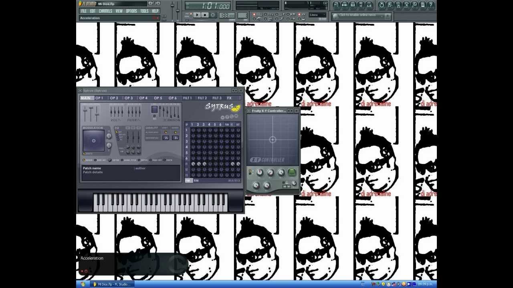Switch to the OP 3 tab
The width and height of the screenshot is (513, 288).
(x=129, y=98)
